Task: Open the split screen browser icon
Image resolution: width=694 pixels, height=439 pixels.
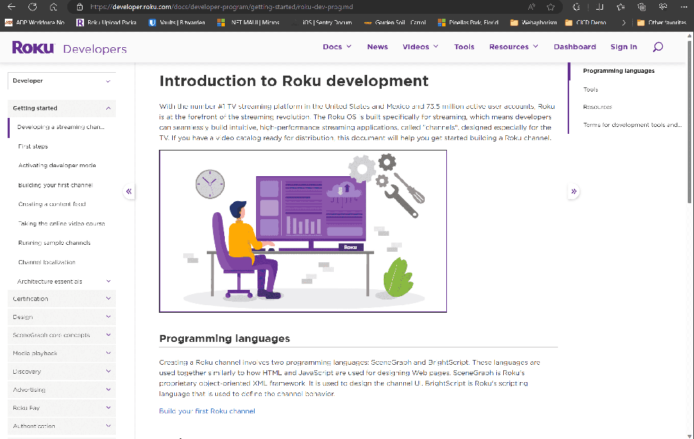Action: tap(599, 8)
